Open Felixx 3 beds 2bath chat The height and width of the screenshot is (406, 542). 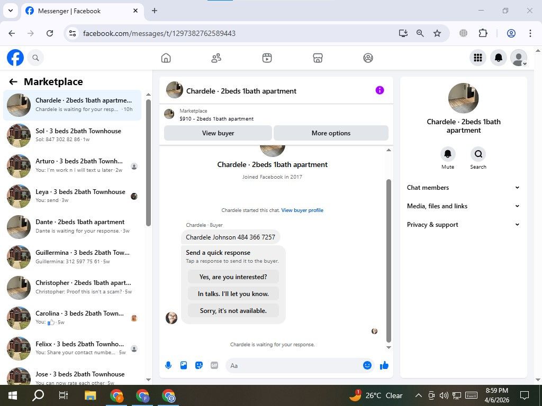click(72, 348)
